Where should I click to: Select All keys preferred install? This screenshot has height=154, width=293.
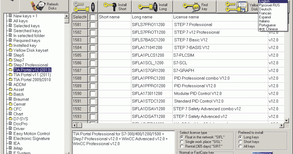click(x=240, y=146)
